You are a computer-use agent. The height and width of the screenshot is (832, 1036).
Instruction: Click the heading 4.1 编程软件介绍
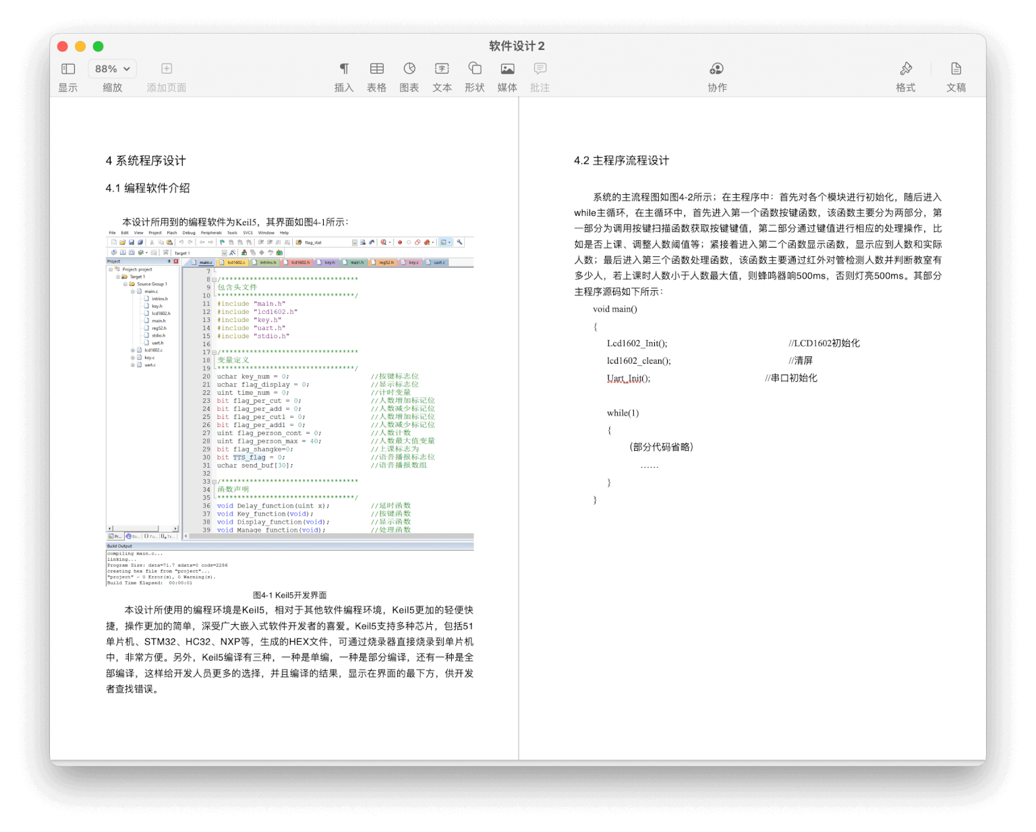click(x=148, y=188)
